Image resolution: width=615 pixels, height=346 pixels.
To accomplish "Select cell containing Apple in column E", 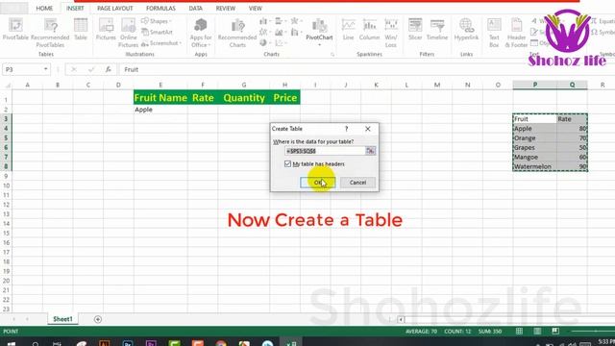I will pyautogui.click(x=160, y=110).
